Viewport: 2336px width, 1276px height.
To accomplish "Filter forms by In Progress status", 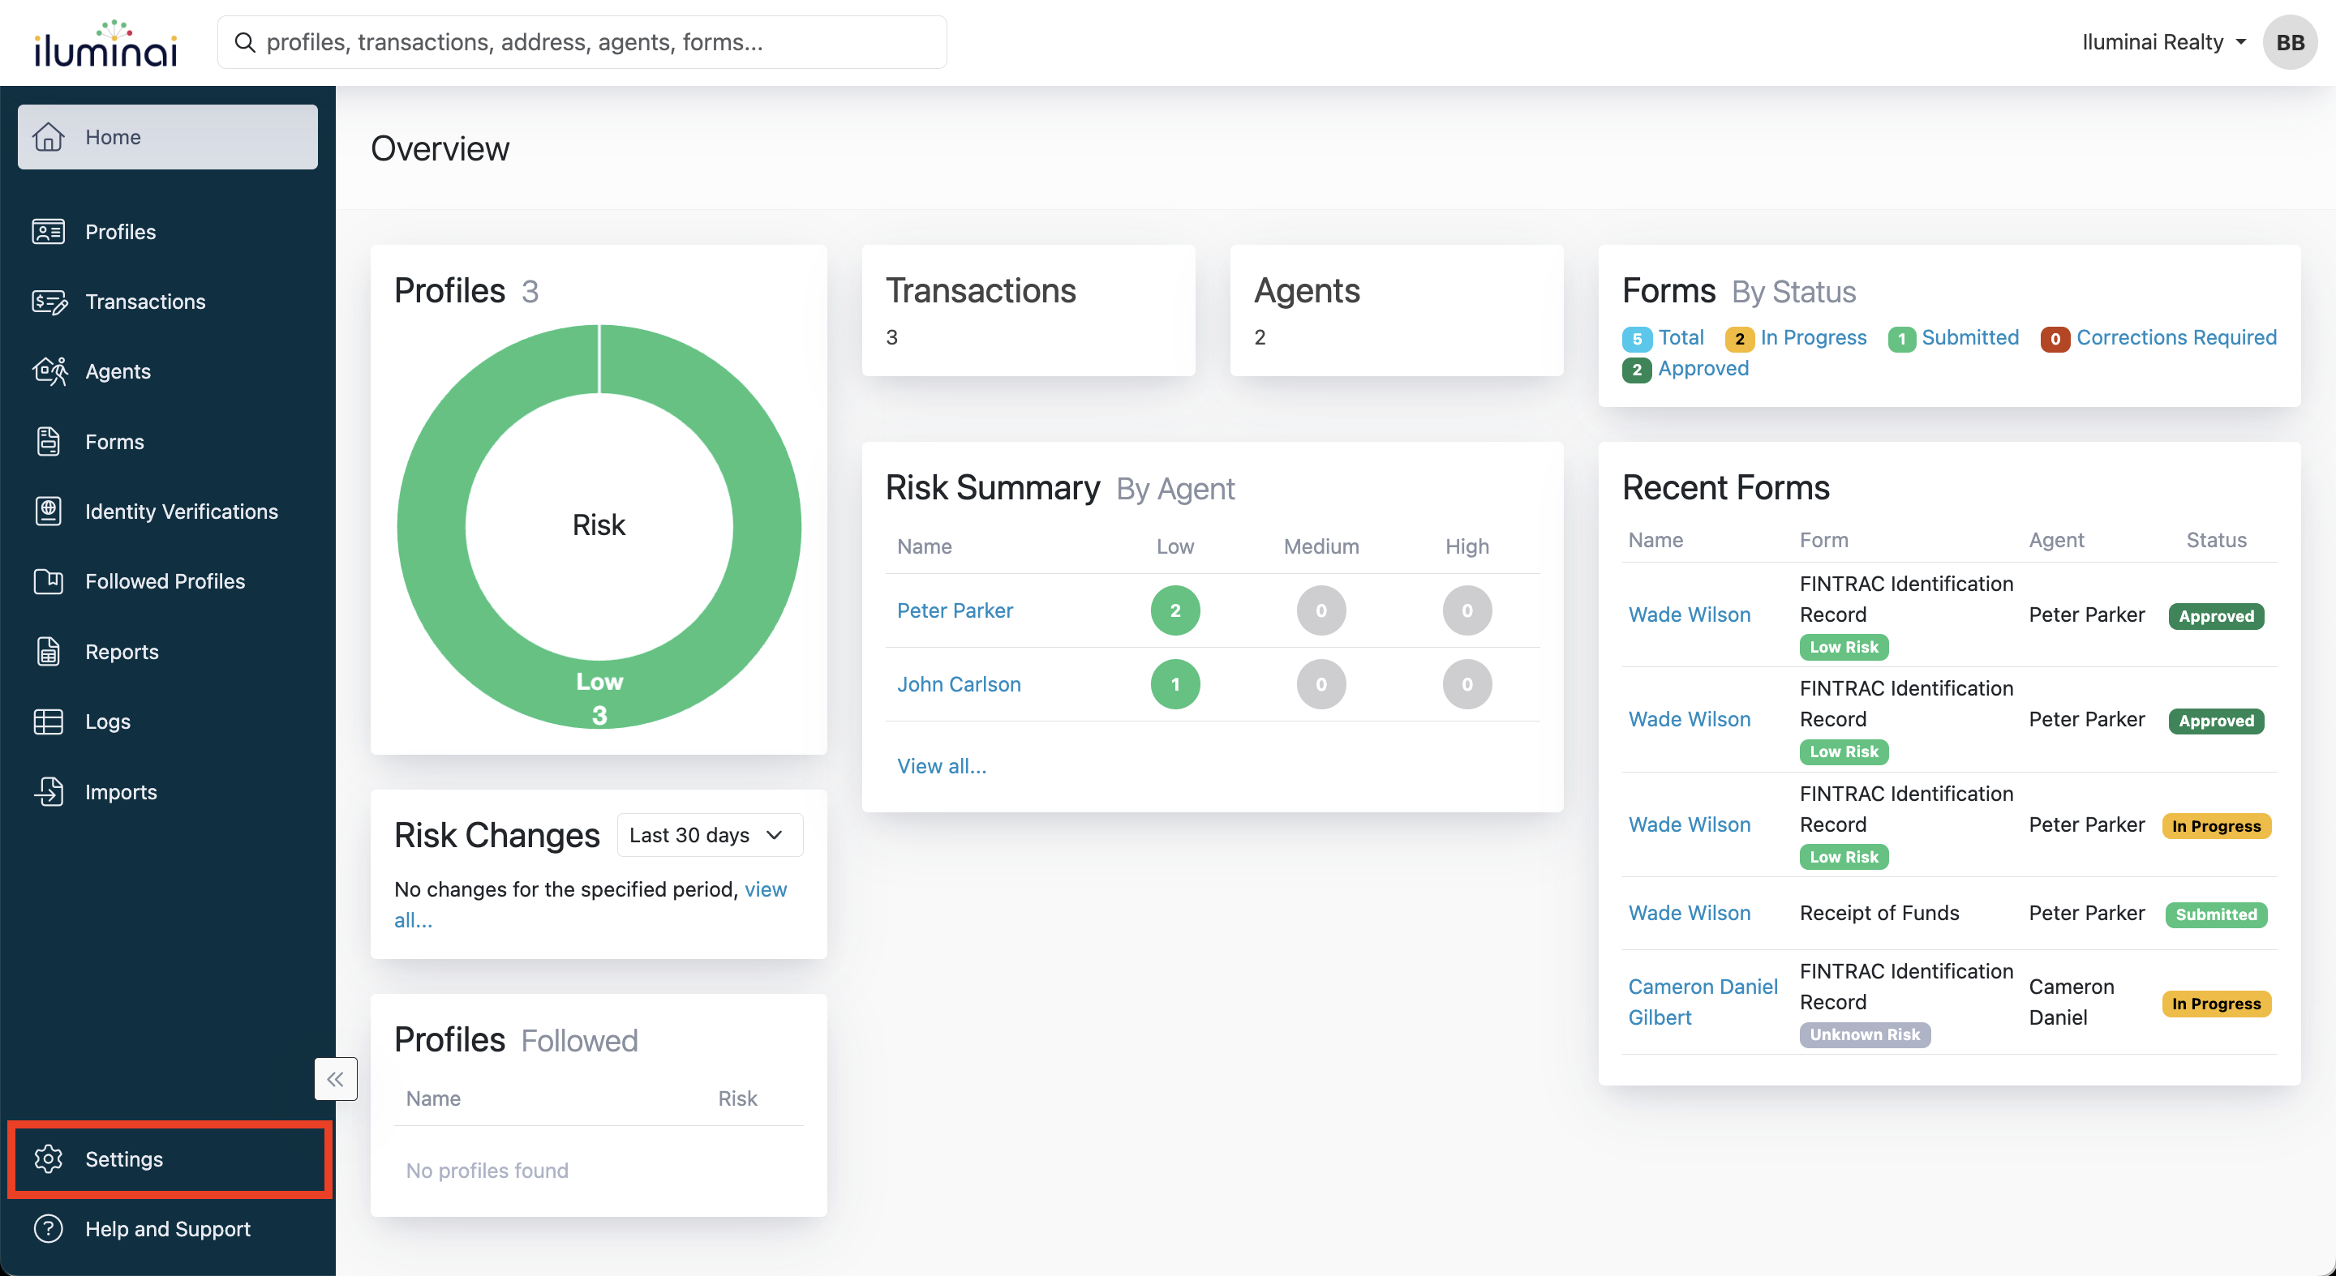I will click(1812, 337).
